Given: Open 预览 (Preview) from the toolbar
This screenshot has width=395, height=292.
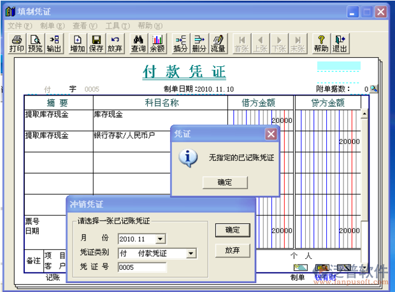Looking at the screenshot, I should 35,43.
